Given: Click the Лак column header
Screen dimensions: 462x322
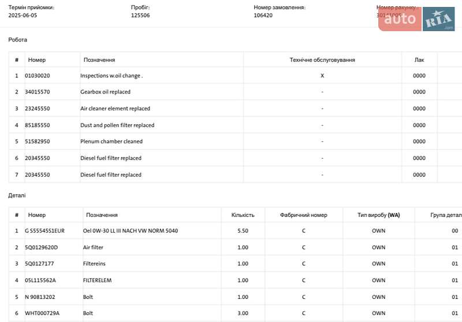Looking at the screenshot, I should point(419,60).
